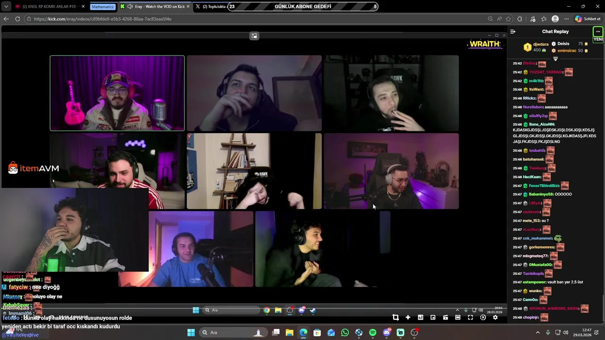The image size is (605, 340).
Task: Toggle fullscreen in the overlay toolbar
Action: click(x=470, y=317)
